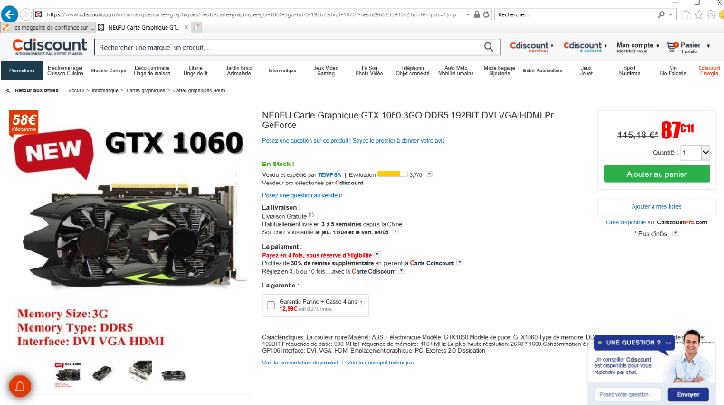Click the orange notification bell icon
The image size is (724, 405).
[x=20, y=387]
